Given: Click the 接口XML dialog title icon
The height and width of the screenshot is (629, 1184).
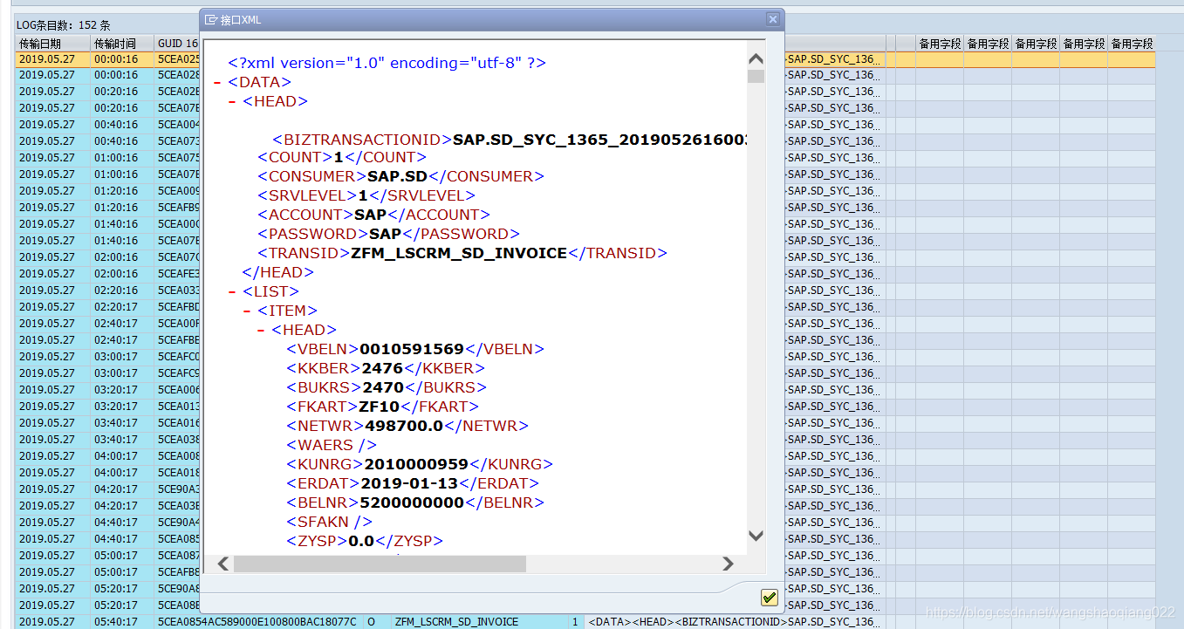Looking at the screenshot, I should [x=211, y=19].
